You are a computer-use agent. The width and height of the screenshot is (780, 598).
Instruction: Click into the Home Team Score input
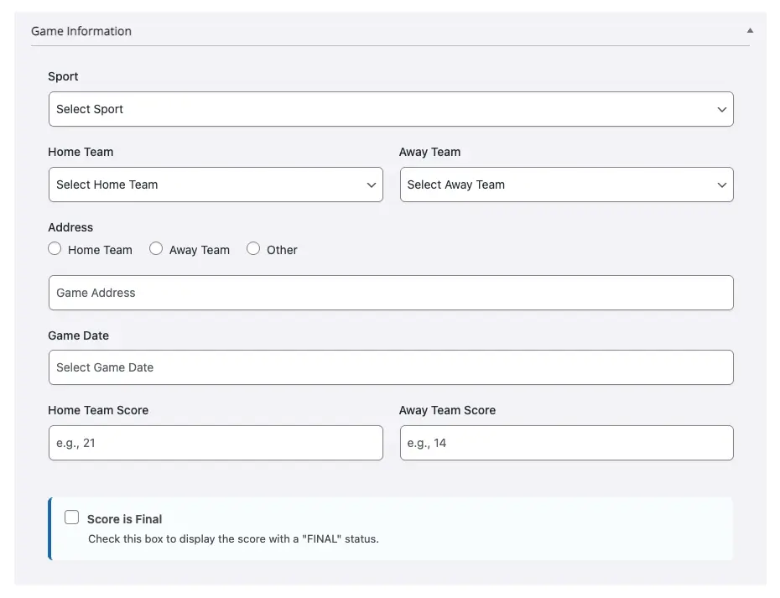click(216, 443)
